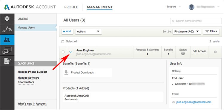Check the Select All checkbox

(63, 42)
